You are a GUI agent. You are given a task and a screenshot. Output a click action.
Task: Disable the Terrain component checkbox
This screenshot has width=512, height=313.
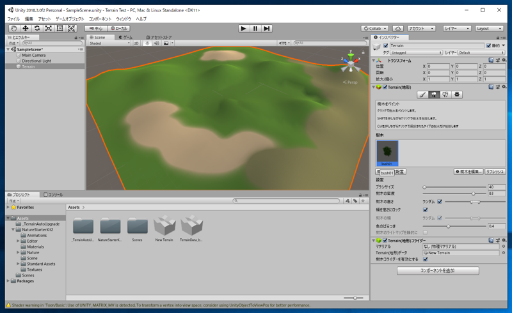point(385,87)
